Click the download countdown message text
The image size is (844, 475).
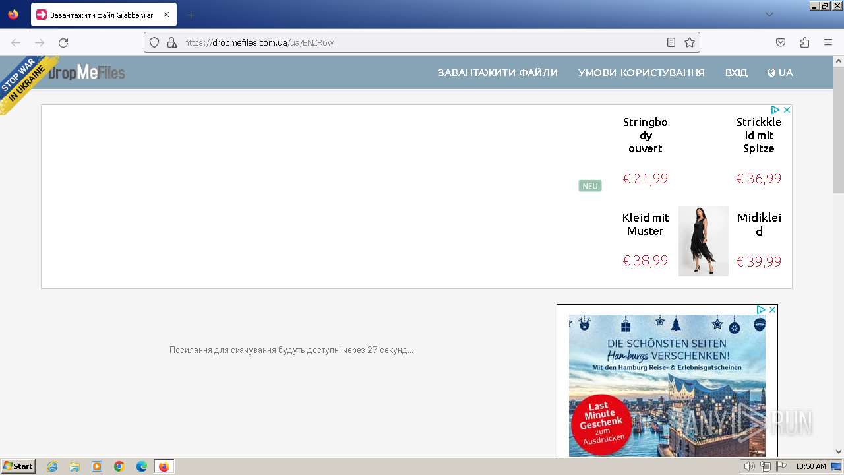click(291, 350)
